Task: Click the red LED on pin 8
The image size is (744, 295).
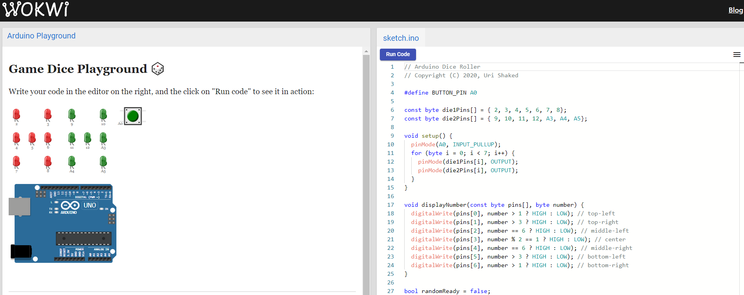Action: (x=48, y=162)
